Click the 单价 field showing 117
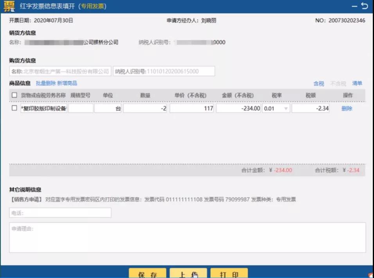 (192, 108)
